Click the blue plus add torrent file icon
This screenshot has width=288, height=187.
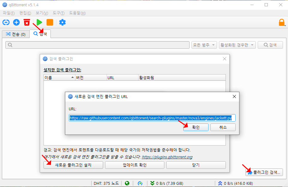[x=16, y=22]
